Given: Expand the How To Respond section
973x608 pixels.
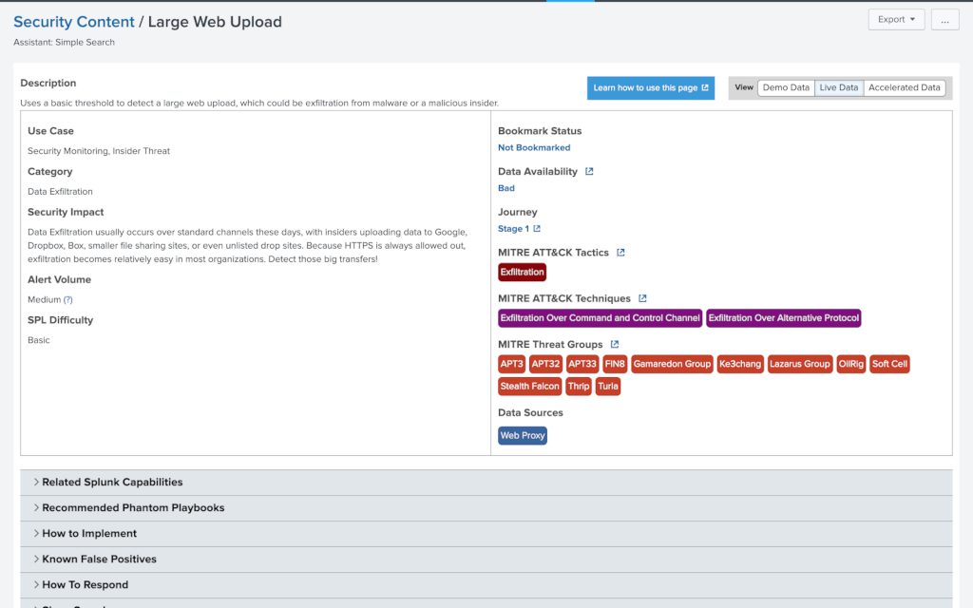Looking at the screenshot, I should pos(486,585).
